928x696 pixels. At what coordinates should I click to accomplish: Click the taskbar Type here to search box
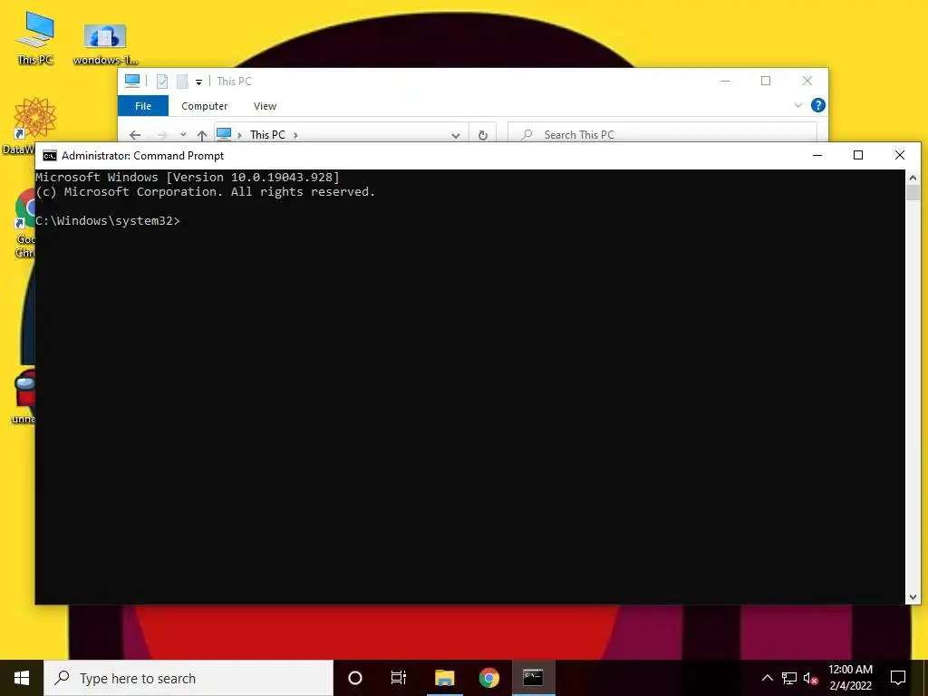[x=188, y=678]
